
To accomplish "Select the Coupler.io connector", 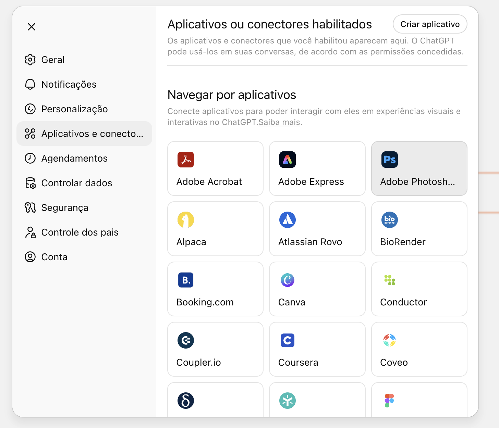I will coord(215,349).
